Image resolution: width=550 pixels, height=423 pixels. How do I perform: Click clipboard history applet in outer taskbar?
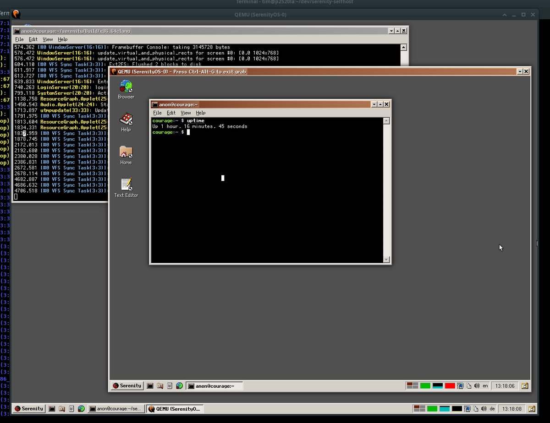(x=476, y=408)
